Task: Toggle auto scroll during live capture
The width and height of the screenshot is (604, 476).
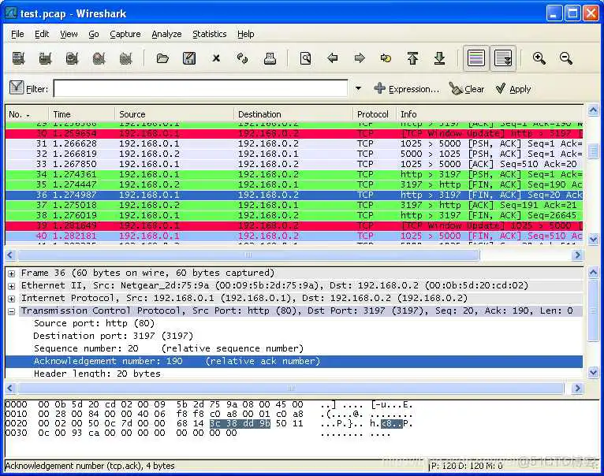Action: pyautogui.click(x=503, y=58)
